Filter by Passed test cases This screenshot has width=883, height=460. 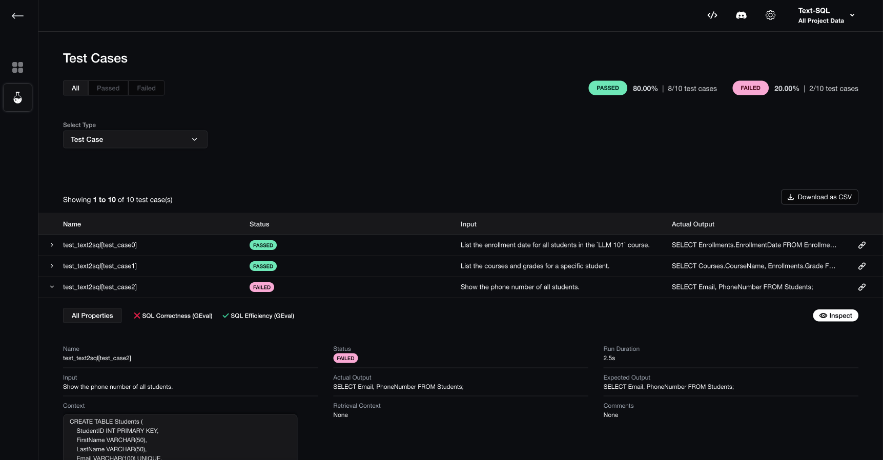coord(108,88)
